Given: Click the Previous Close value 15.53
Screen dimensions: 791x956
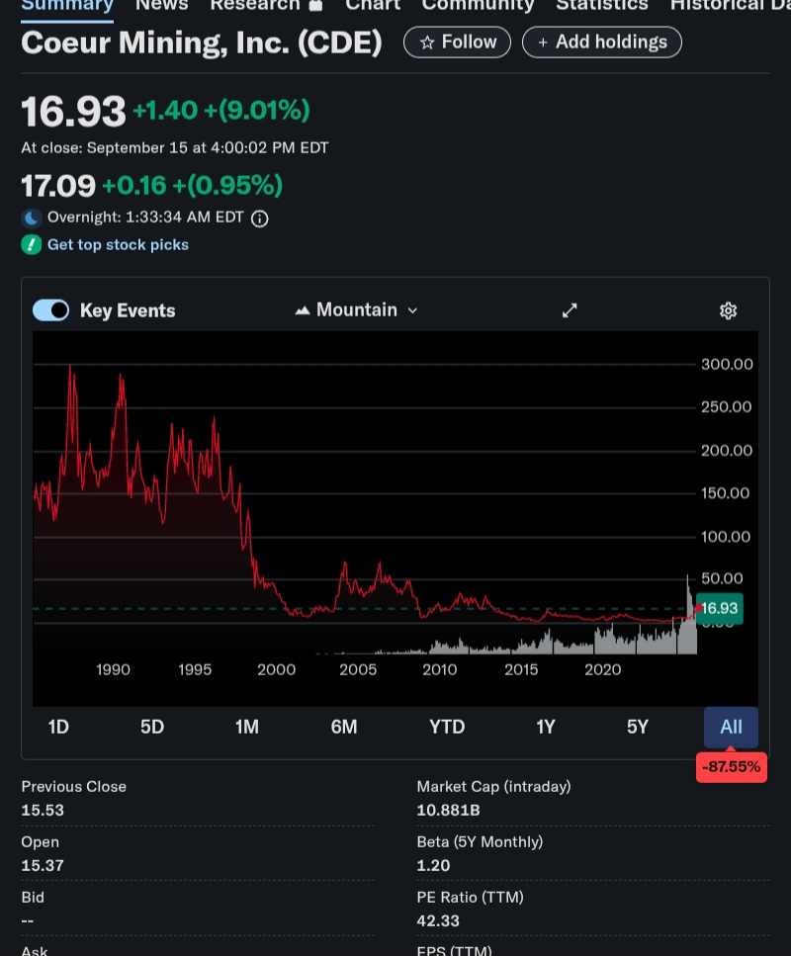Looking at the screenshot, I should (43, 811).
